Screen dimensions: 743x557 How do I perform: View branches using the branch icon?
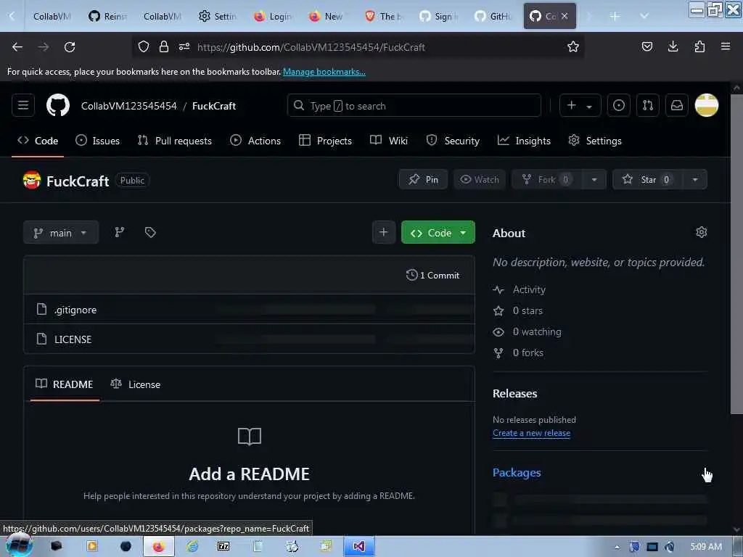(x=120, y=232)
